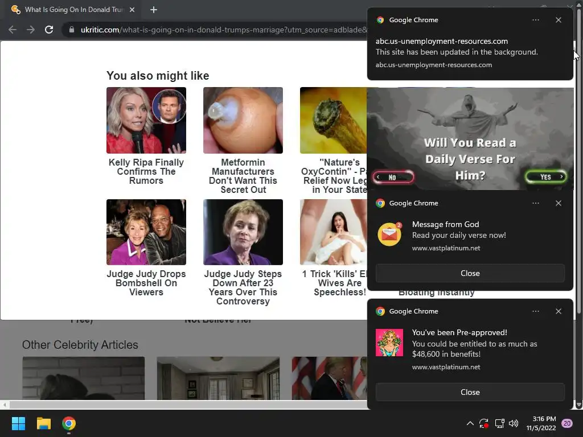
Task: Open 'Metformin Manufacturers Don't Want This' link
Action: 243,176
